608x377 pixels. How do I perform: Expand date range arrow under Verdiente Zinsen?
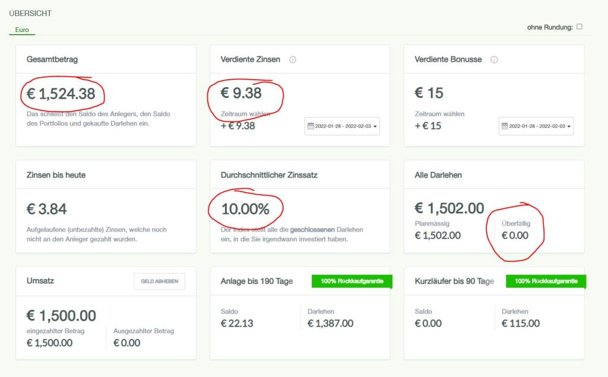[376, 126]
